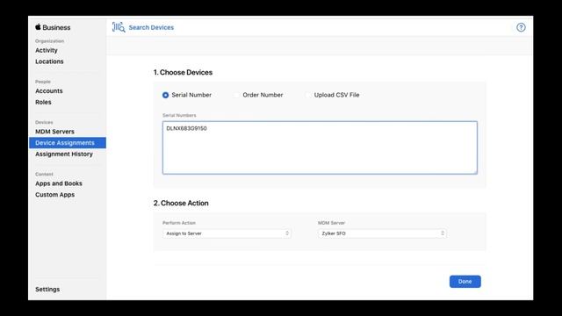Open Settings at sidebar bottom
Screen dimensions: 562x316
(47, 289)
